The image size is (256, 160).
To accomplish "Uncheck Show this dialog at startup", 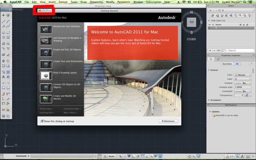I will pyautogui.click(x=42, y=121).
